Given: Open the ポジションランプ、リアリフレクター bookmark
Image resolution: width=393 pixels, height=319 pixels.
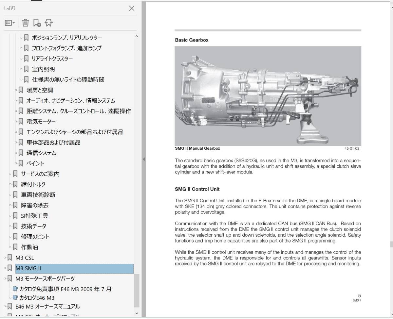Looking at the screenshot, I should point(67,38).
